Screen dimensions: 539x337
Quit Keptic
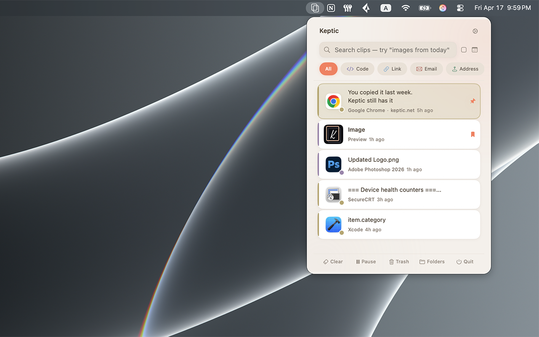click(x=465, y=262)
